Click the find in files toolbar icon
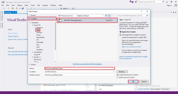 (x=73, y=8)
